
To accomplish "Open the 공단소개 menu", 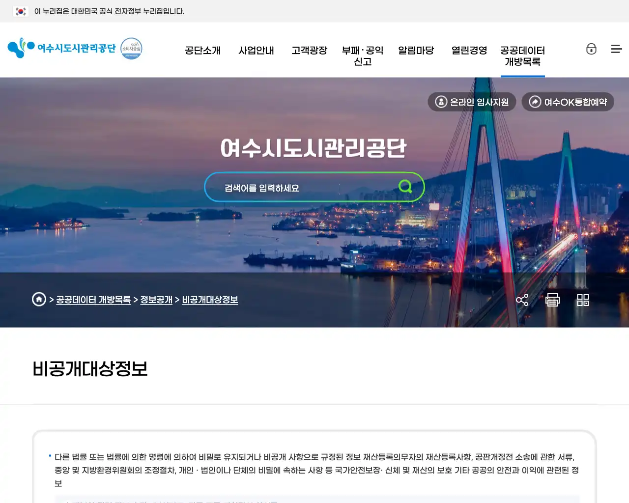I will click(202, 50).
